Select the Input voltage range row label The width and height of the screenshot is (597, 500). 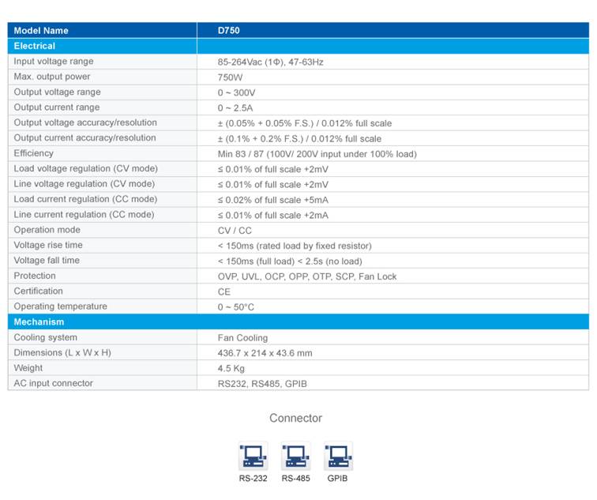pos(54,62)
